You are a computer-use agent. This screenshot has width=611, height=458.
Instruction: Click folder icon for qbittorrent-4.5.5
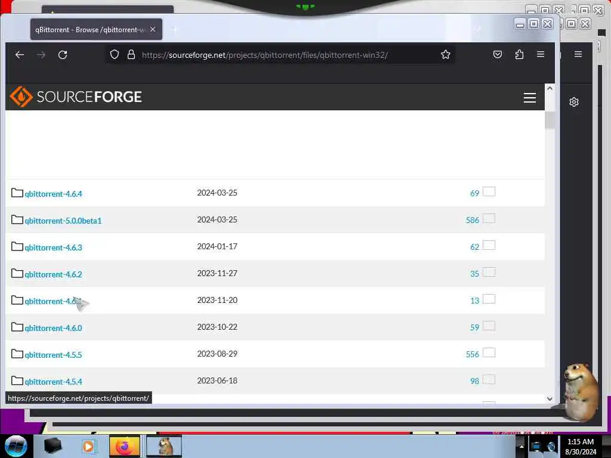click(x=17, y=354)
